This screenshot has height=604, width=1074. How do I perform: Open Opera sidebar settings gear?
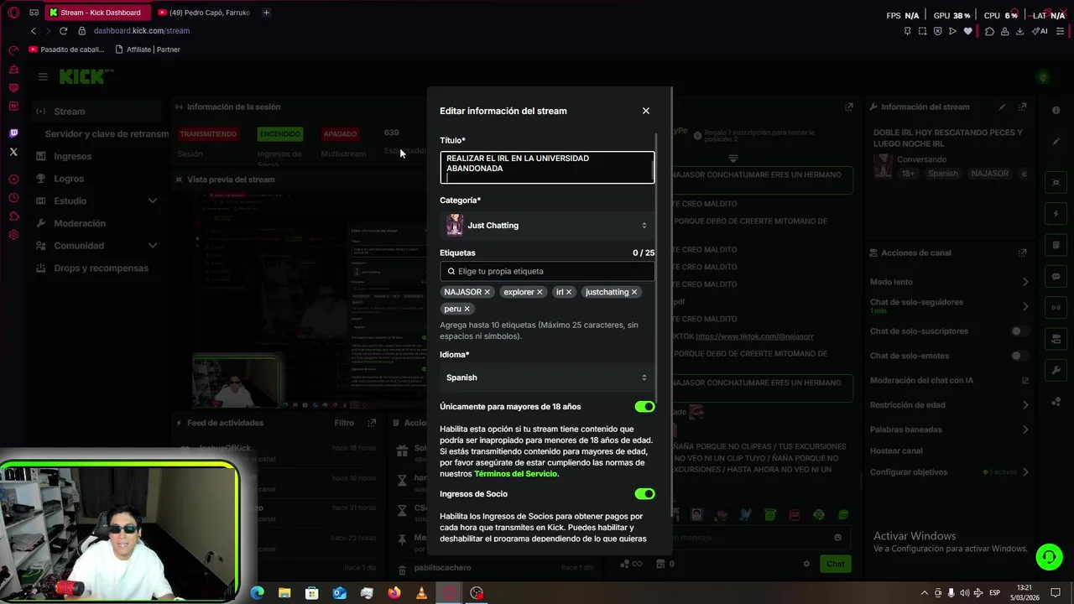[x=13, y=235]
